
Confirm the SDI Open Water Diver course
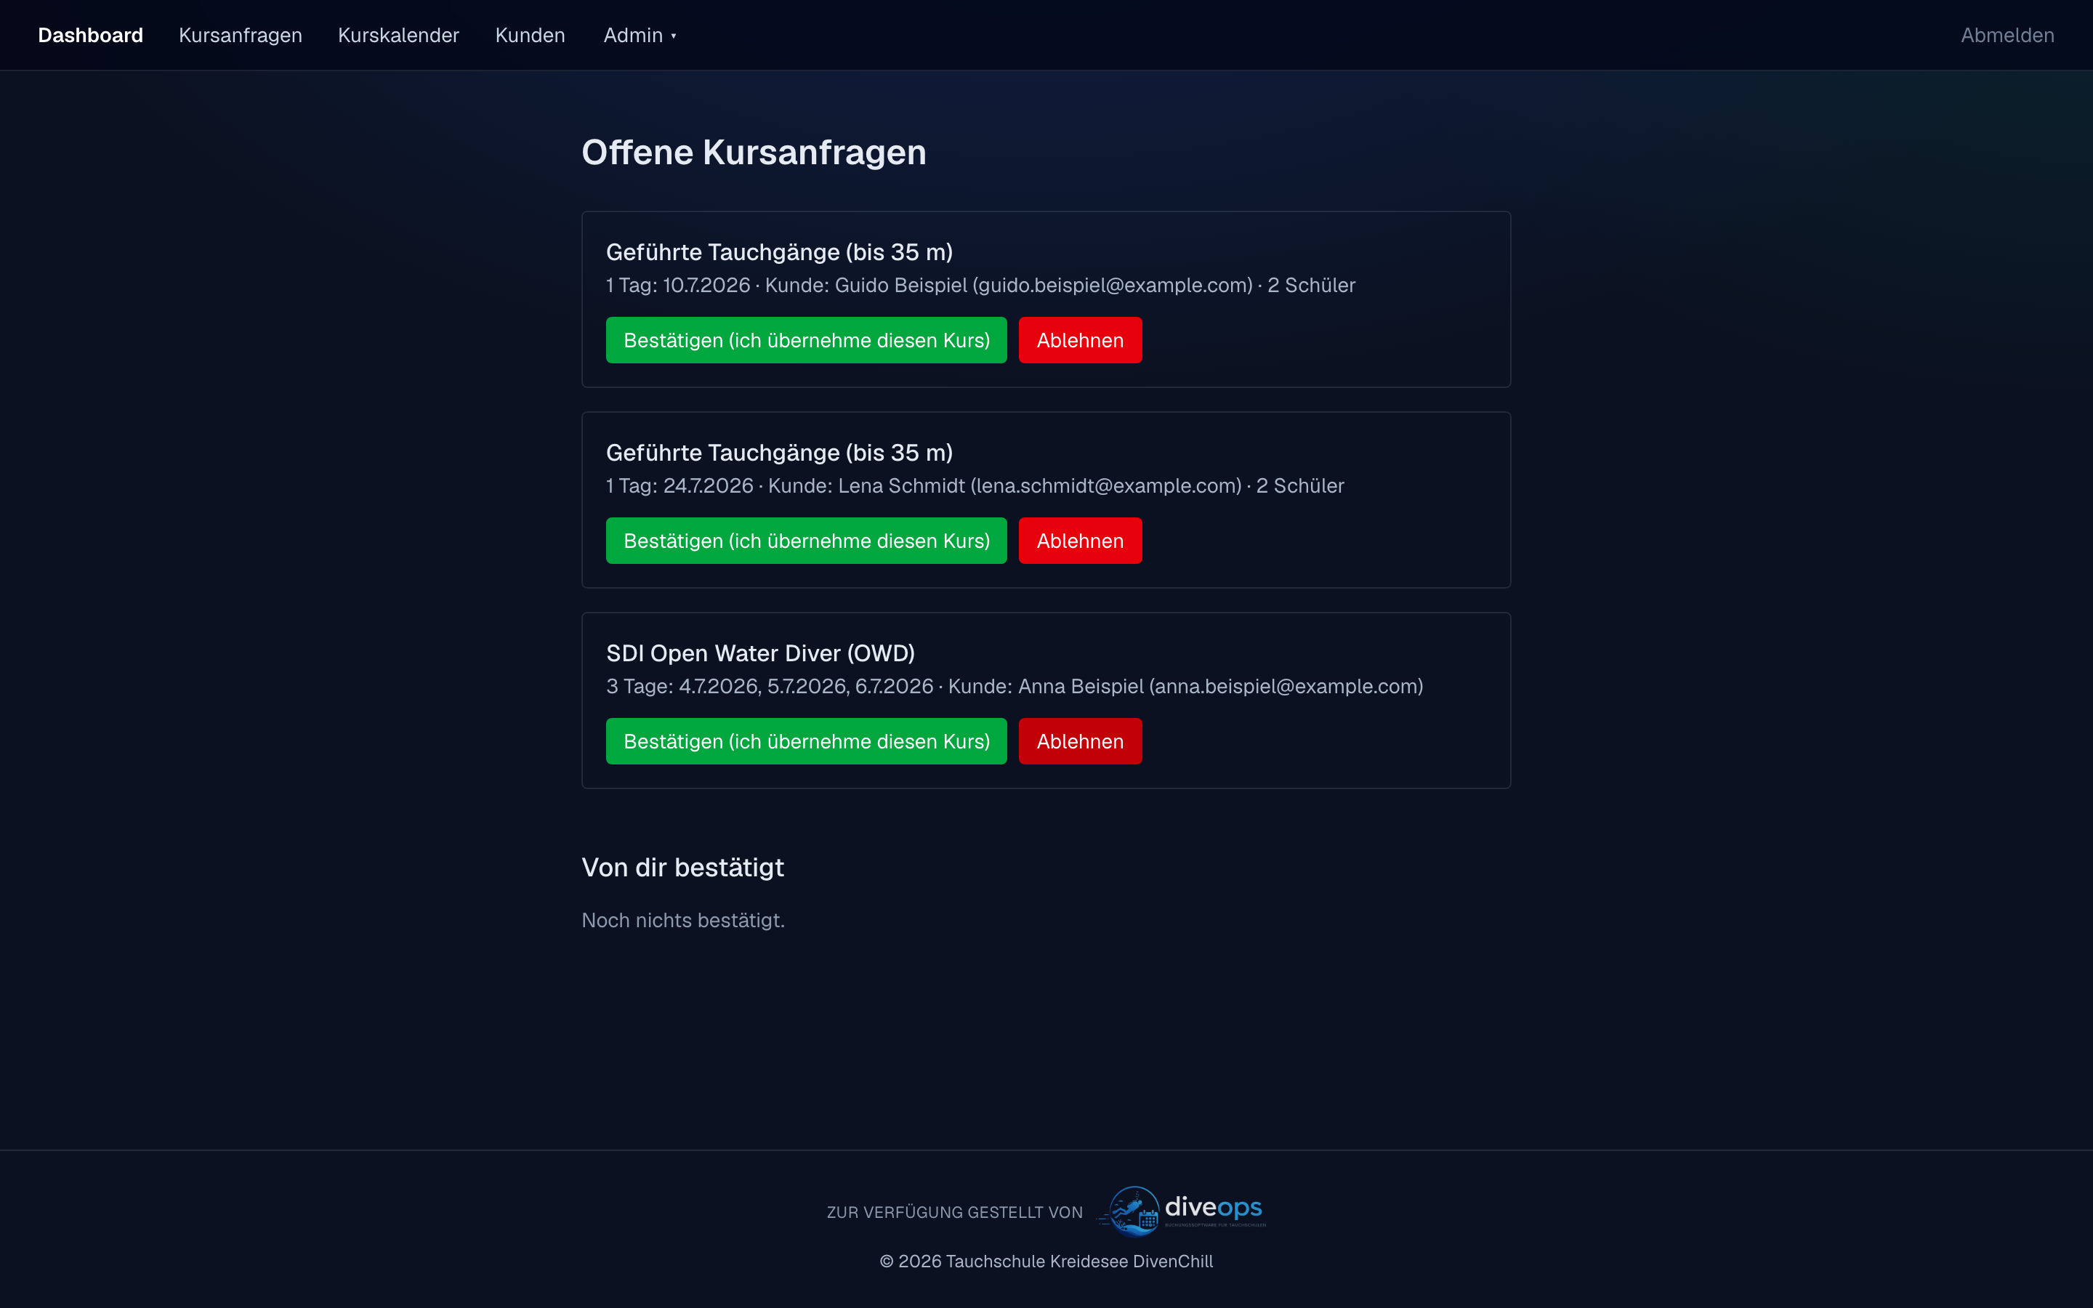click(806, 741)
